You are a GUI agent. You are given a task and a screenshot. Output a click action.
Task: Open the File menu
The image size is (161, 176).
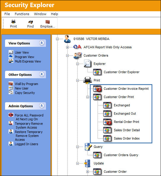click(7, 14)
